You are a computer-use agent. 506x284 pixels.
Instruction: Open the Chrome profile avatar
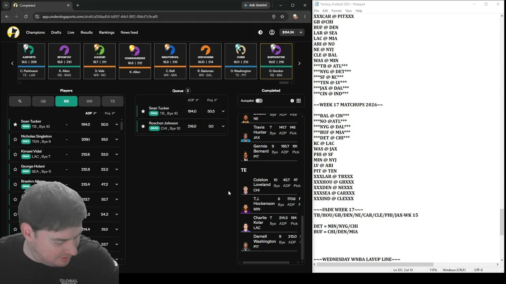coord(295,17)
